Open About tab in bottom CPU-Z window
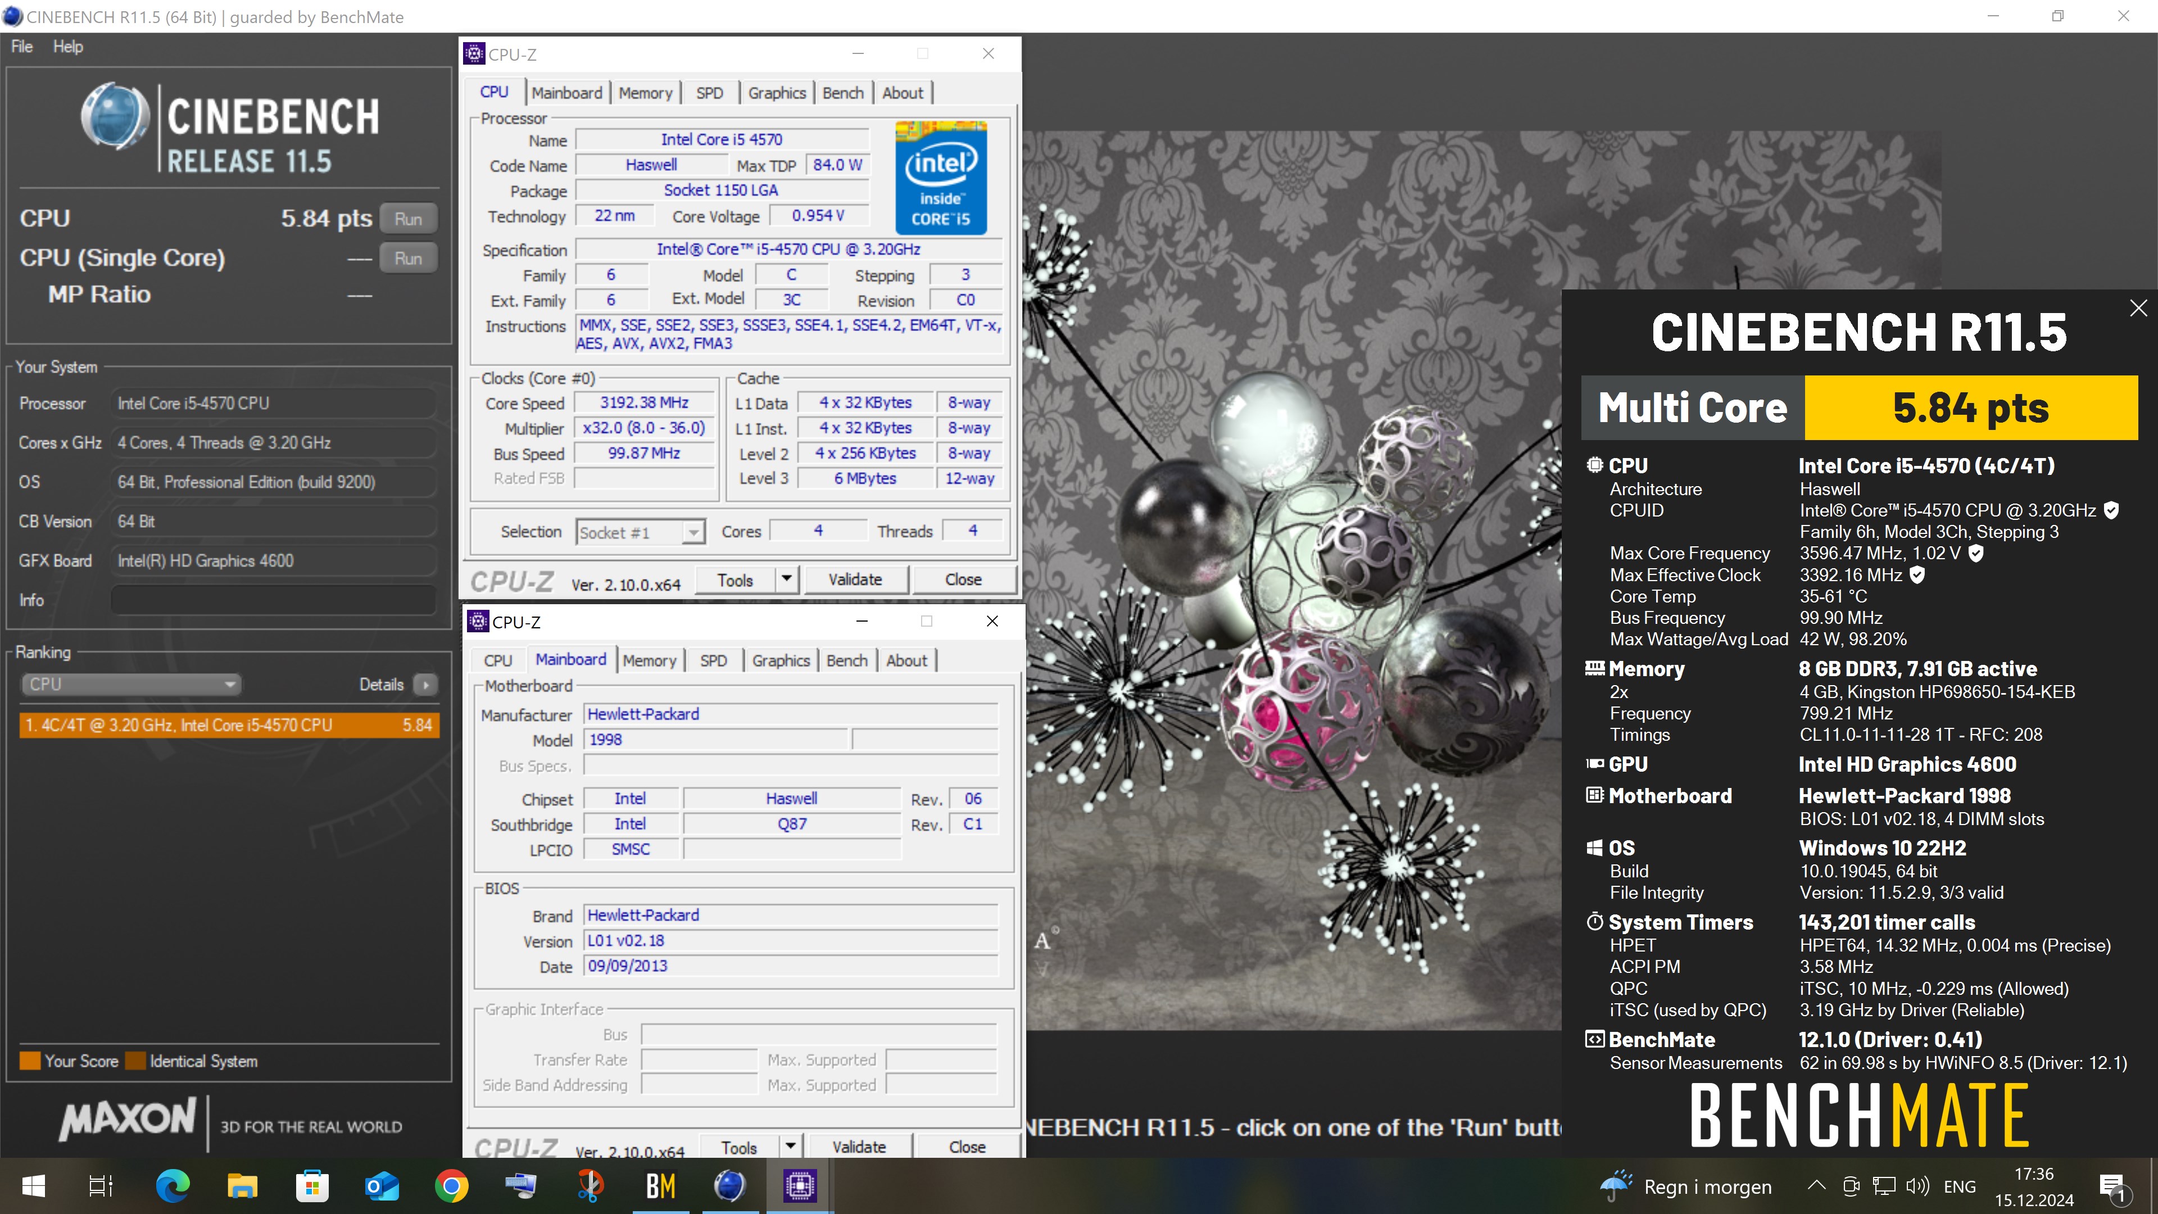This screenshot has width=2158, height=1214. (x=906, y=661)
